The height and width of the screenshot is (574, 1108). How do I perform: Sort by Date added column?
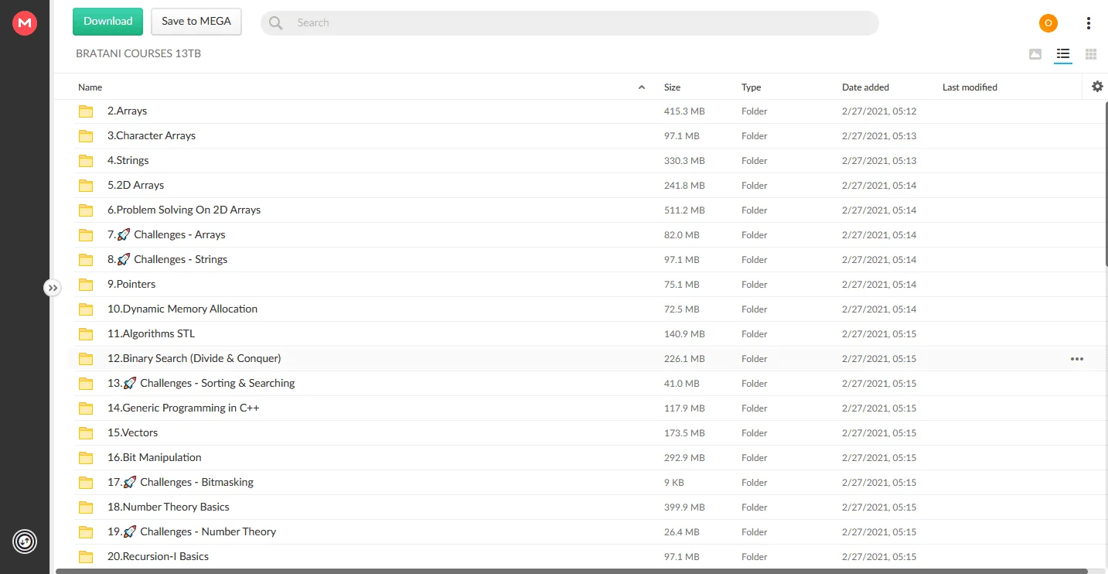865,87
